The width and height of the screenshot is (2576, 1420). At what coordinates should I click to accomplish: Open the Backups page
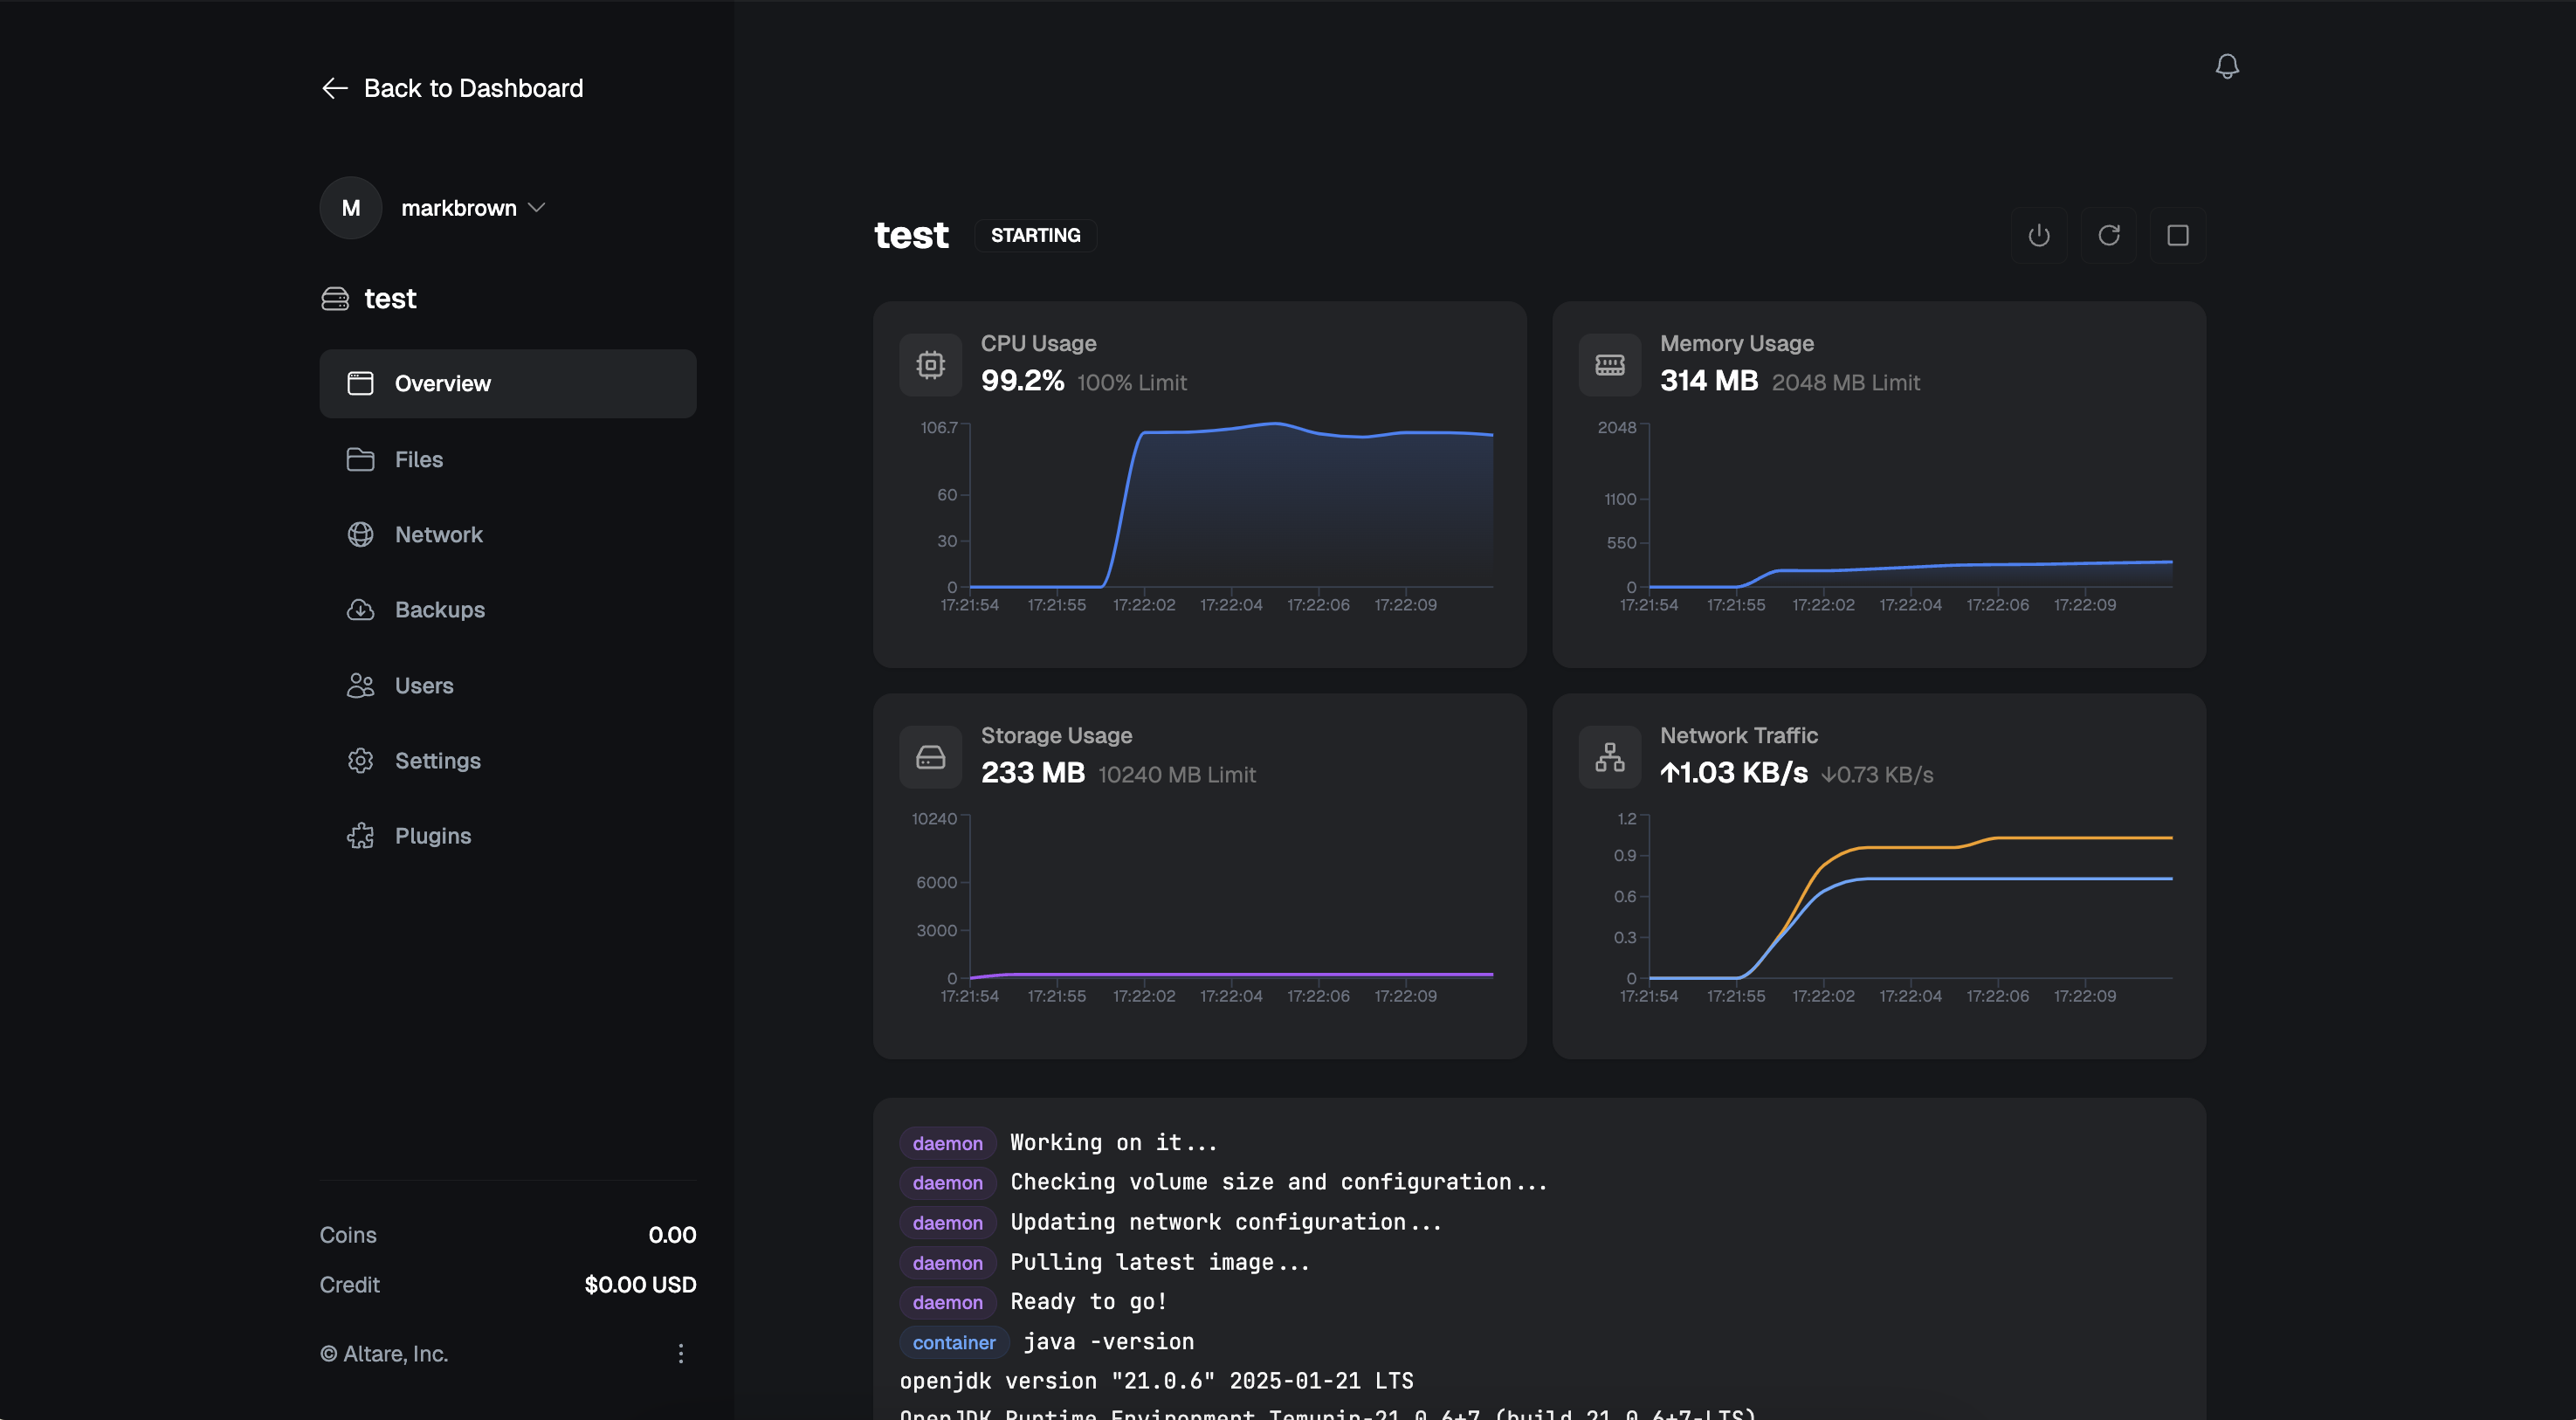click(x=440, y=610)
